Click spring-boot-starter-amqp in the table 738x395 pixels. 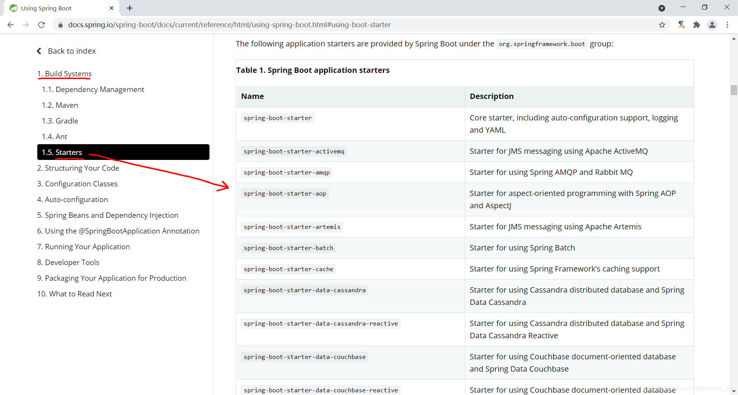287,172
